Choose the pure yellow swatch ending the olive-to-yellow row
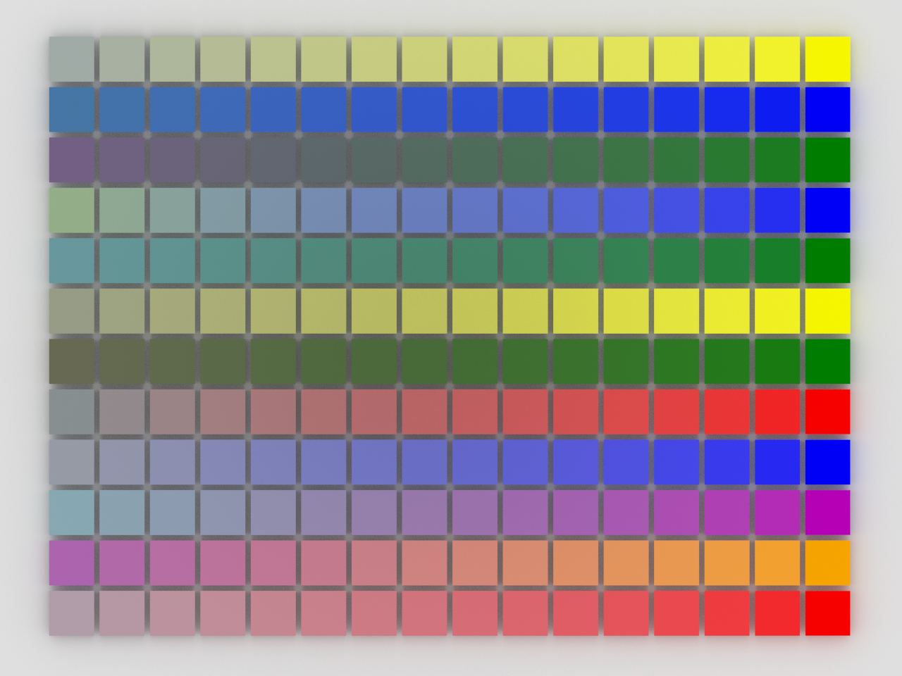This screenshot has height=676, width=902. (827, 311)
